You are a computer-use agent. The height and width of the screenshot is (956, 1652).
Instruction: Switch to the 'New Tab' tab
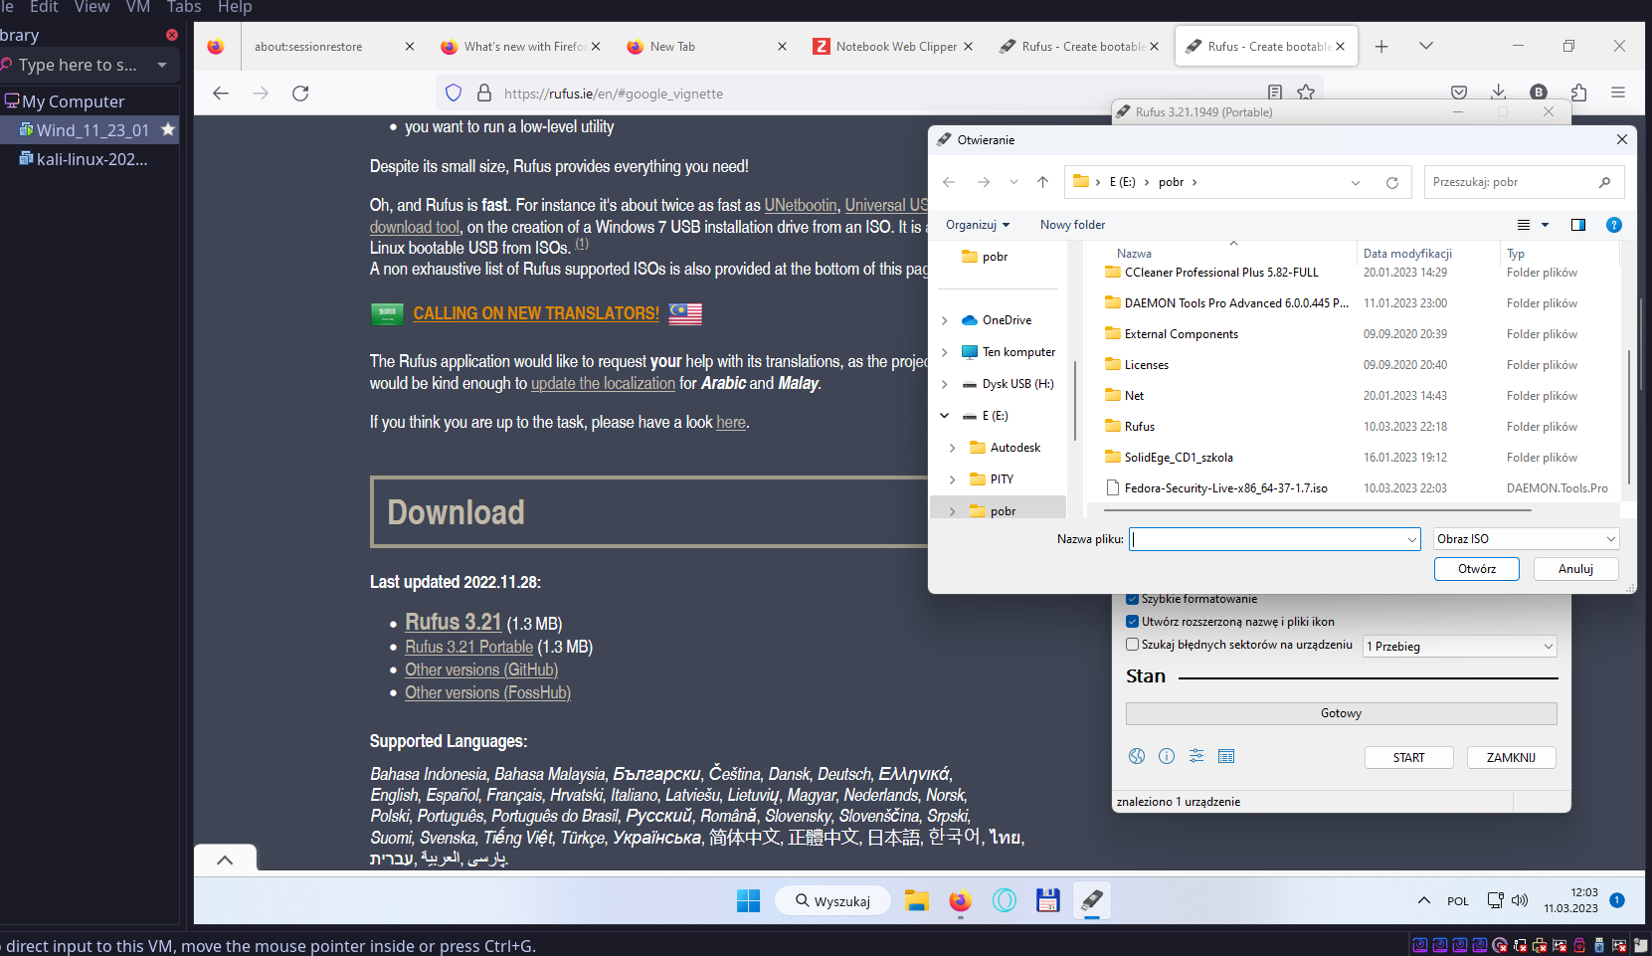(x=706, y=47)
